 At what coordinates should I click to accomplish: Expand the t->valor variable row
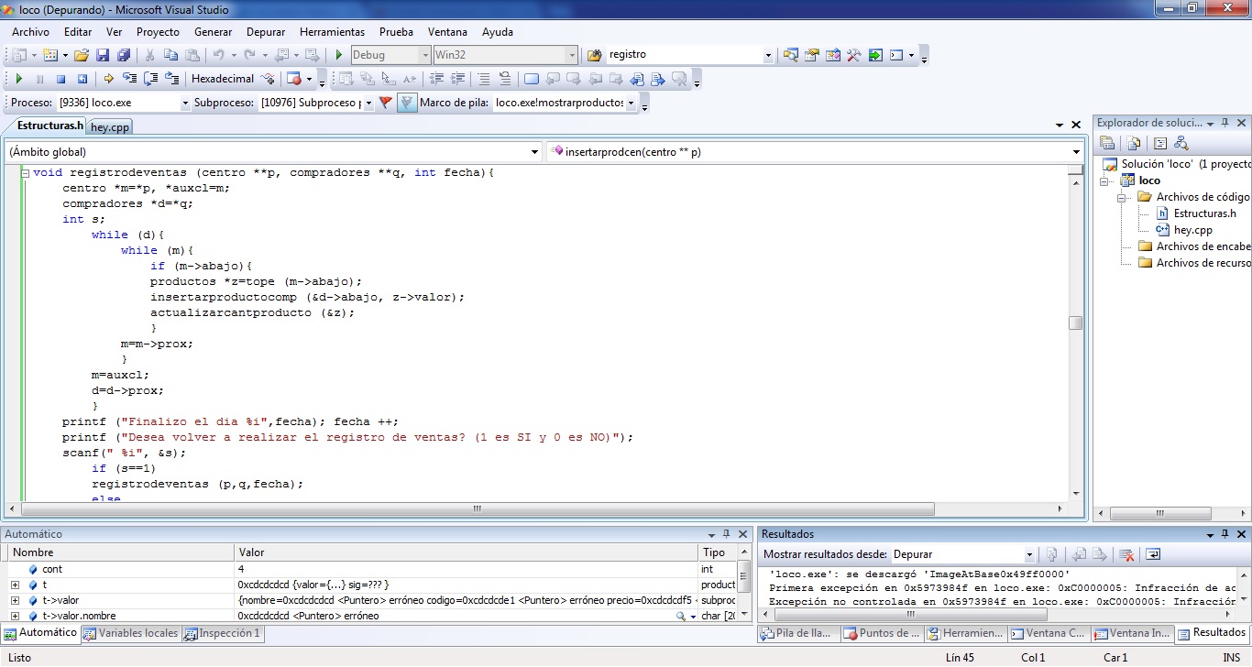click(15, 600)
